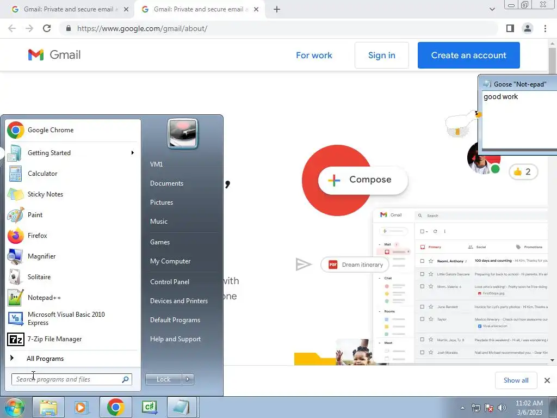
Task: Open Sticky Notes program
Action: pos(73,194)
